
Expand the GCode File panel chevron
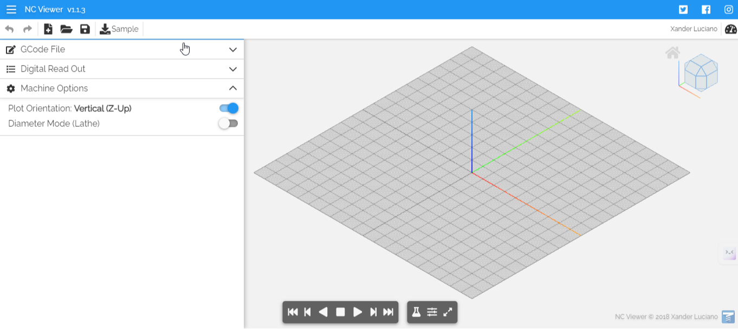pyautogui.click(x=233, y=49)
